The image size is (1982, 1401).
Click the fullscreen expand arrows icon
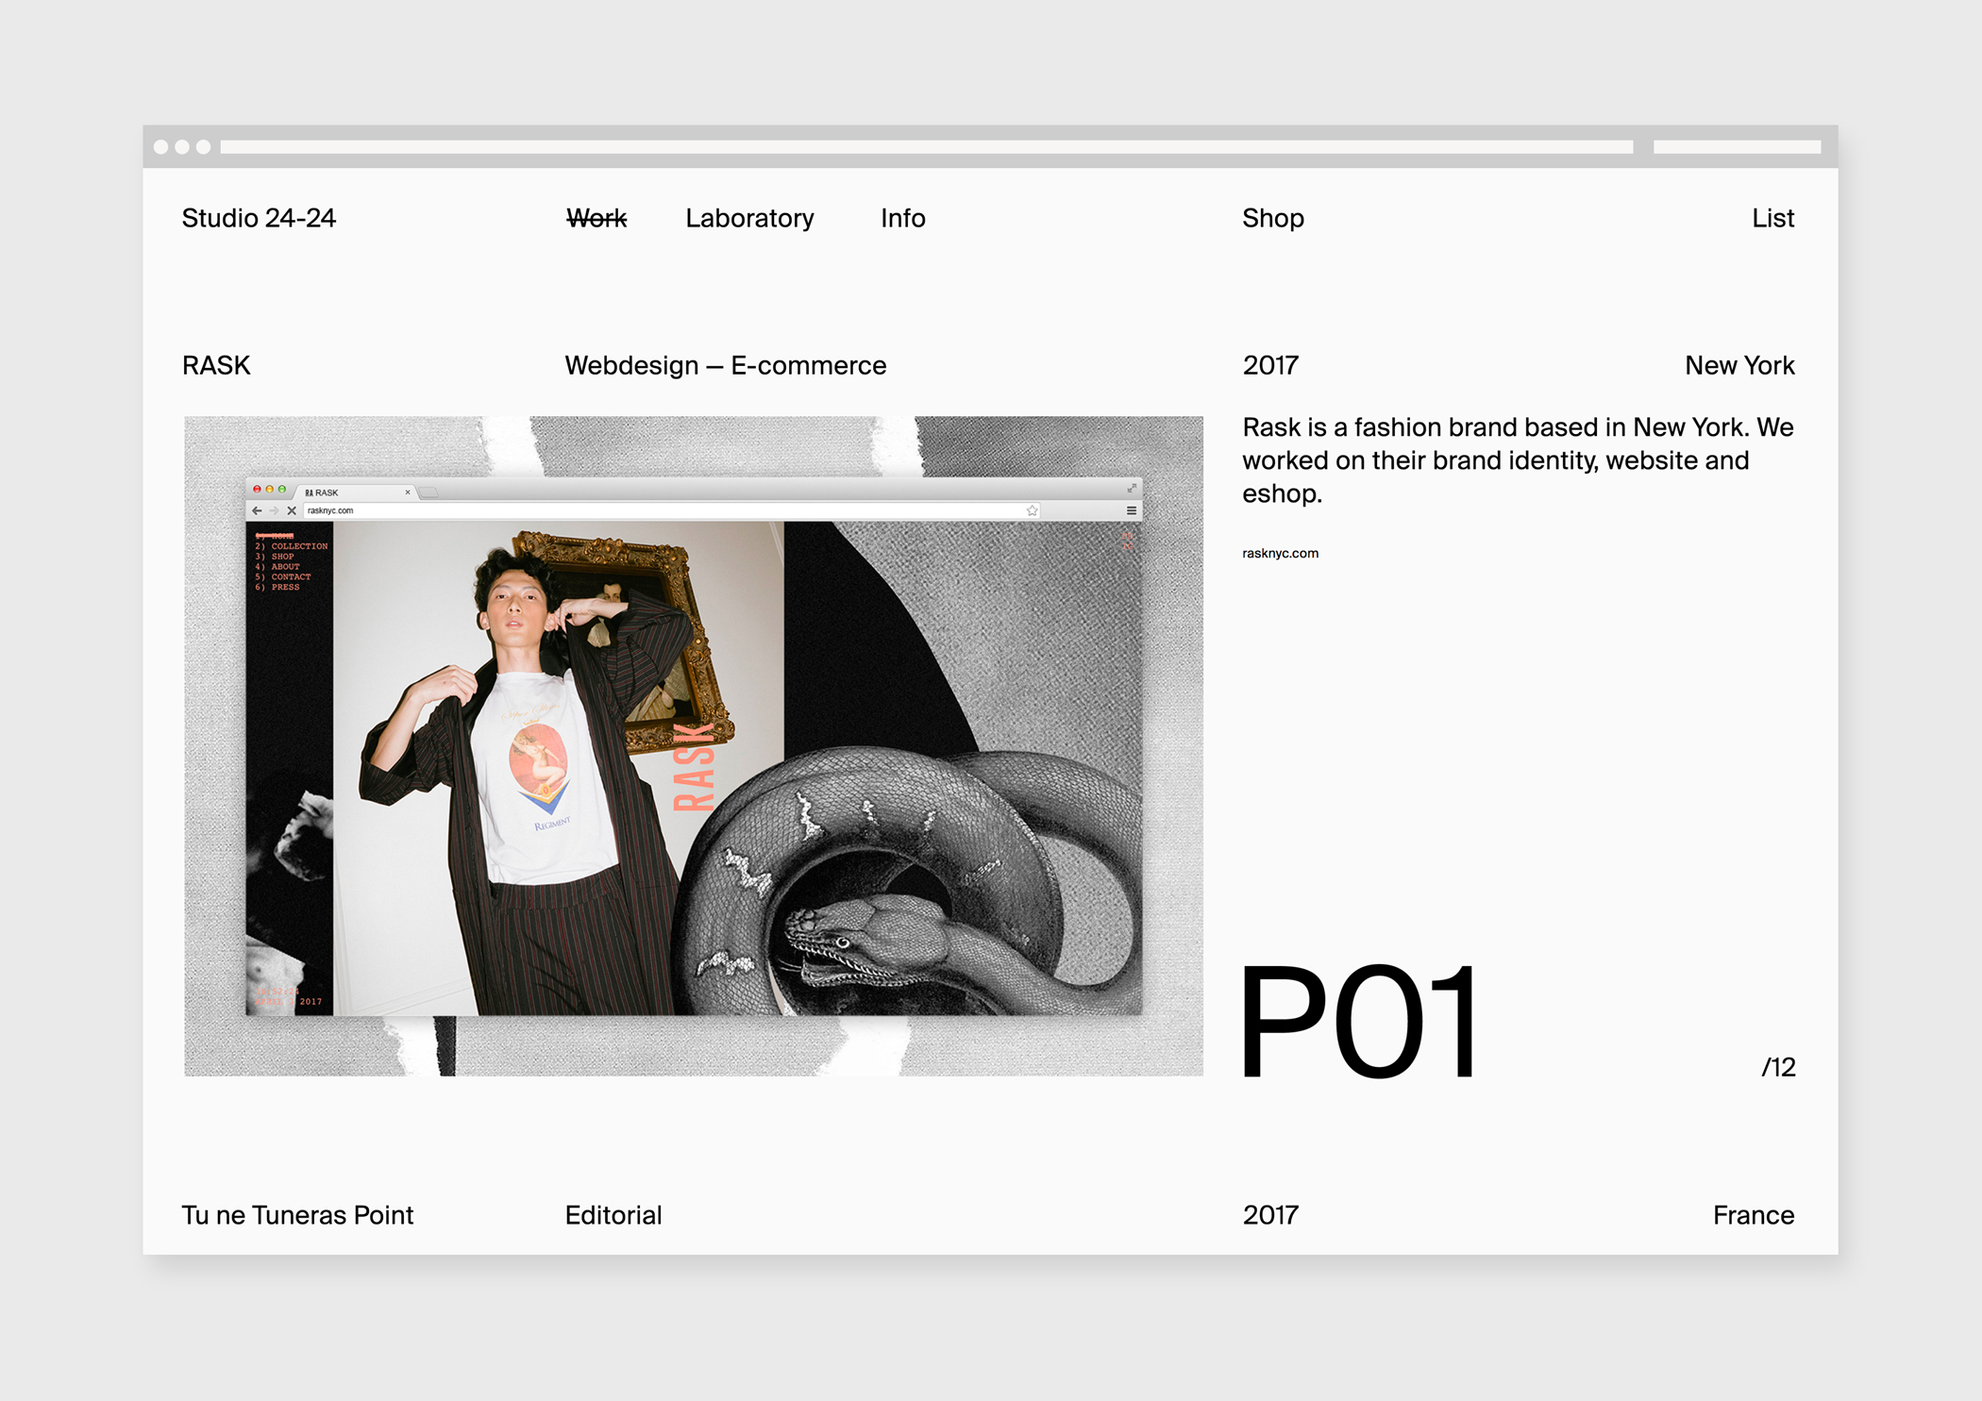[x=1131, y=489]
